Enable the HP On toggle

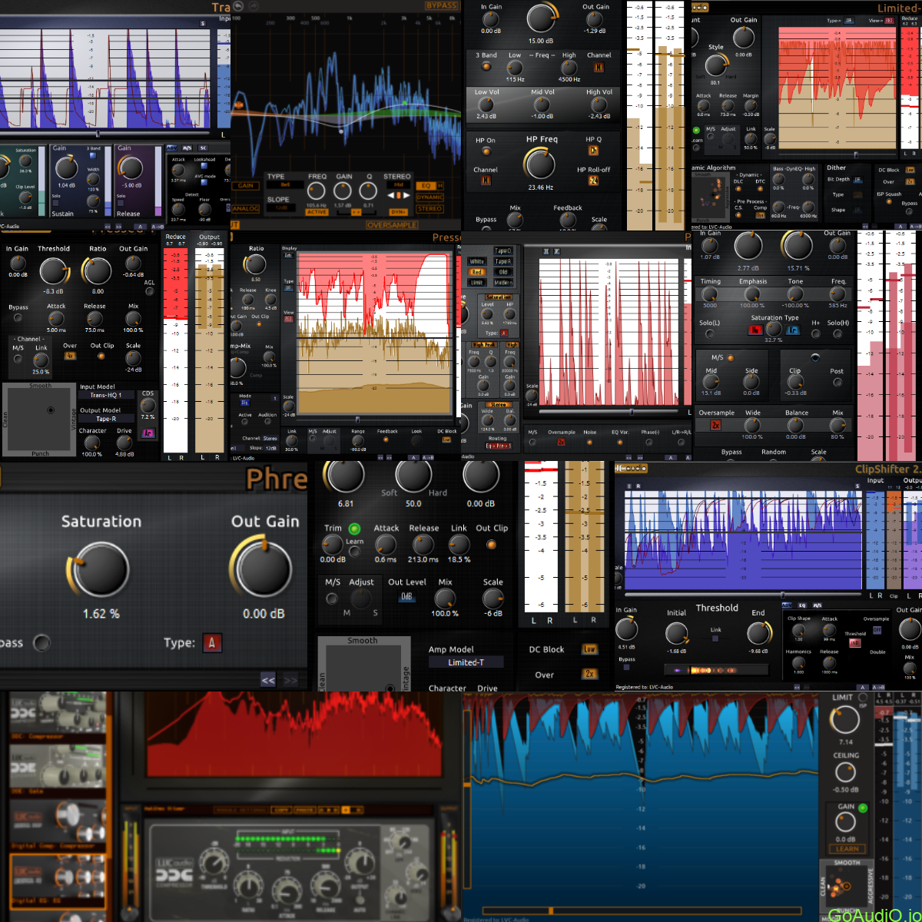click(x=487, y=151)
